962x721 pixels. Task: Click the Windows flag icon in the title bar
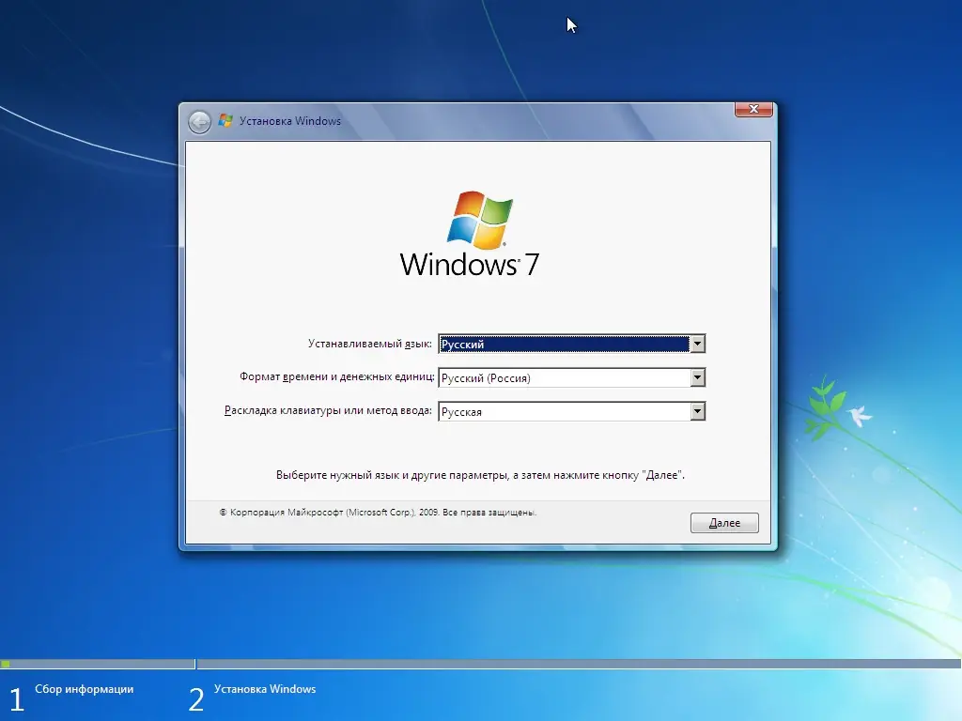point(224,120)
